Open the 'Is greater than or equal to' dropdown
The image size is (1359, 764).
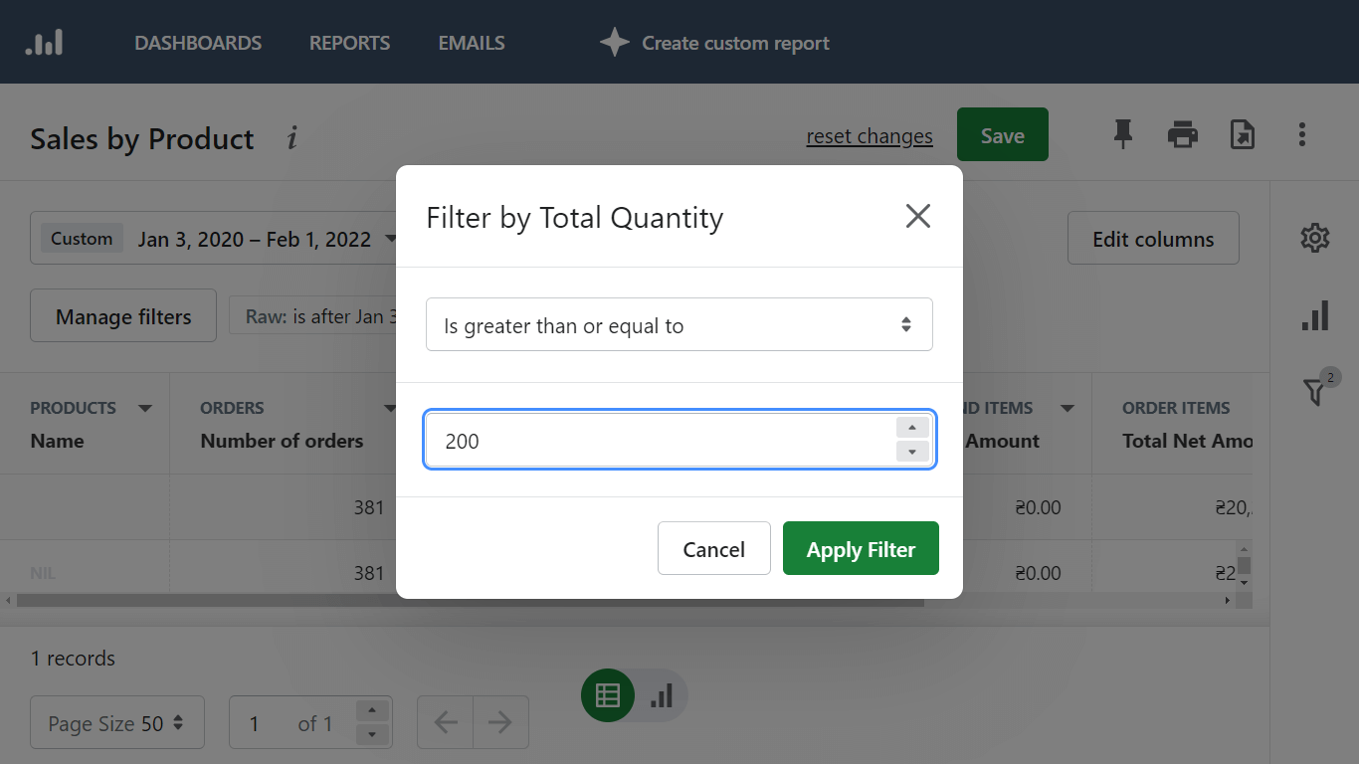pyautogui.click(x=679, y=324)
